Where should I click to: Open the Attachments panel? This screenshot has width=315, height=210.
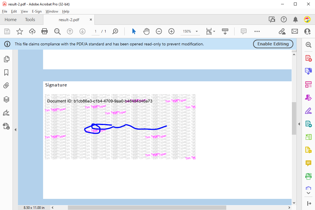pyautogui.click(x=7, y=85)
